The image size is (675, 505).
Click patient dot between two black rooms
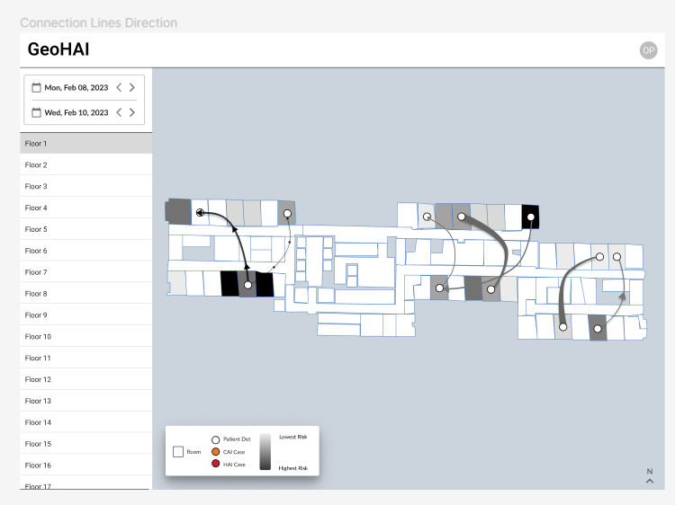247,285
